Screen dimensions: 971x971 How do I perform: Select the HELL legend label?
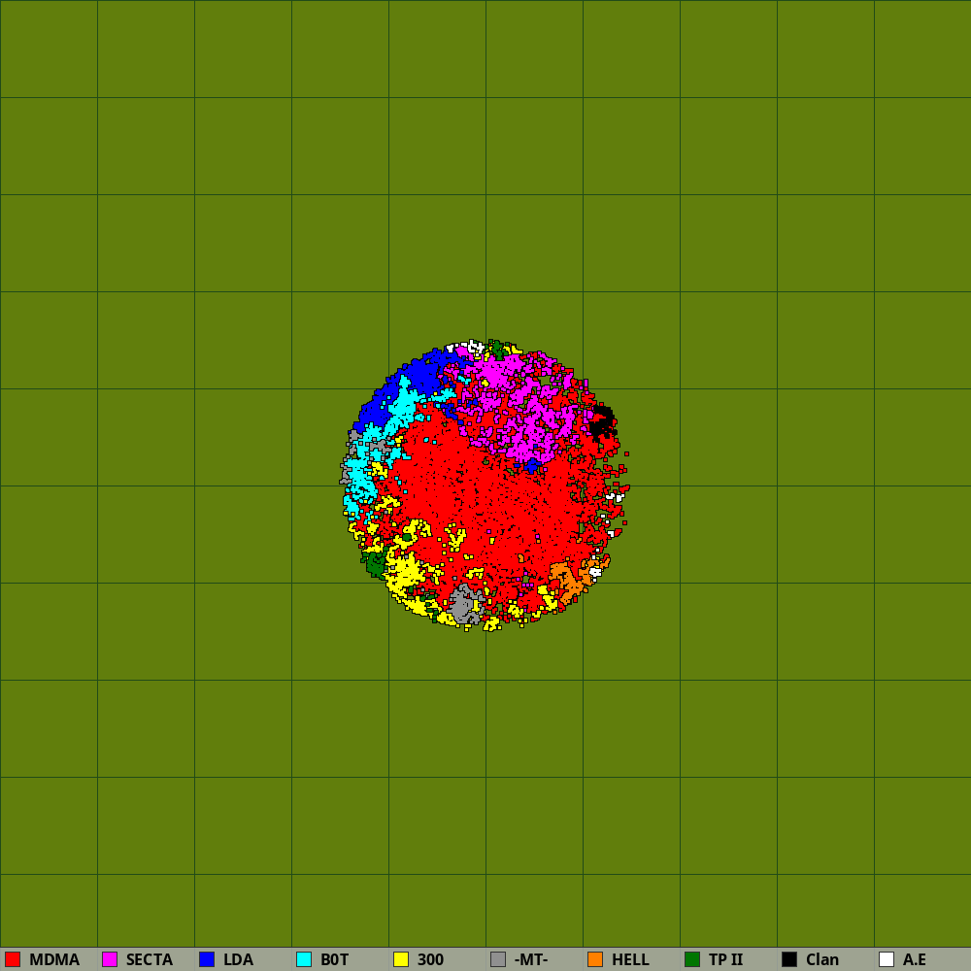(x=630, y=960)
